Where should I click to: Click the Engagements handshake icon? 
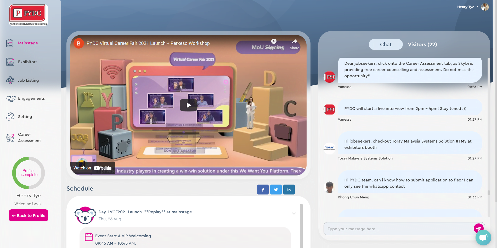(x=11, y=98)
